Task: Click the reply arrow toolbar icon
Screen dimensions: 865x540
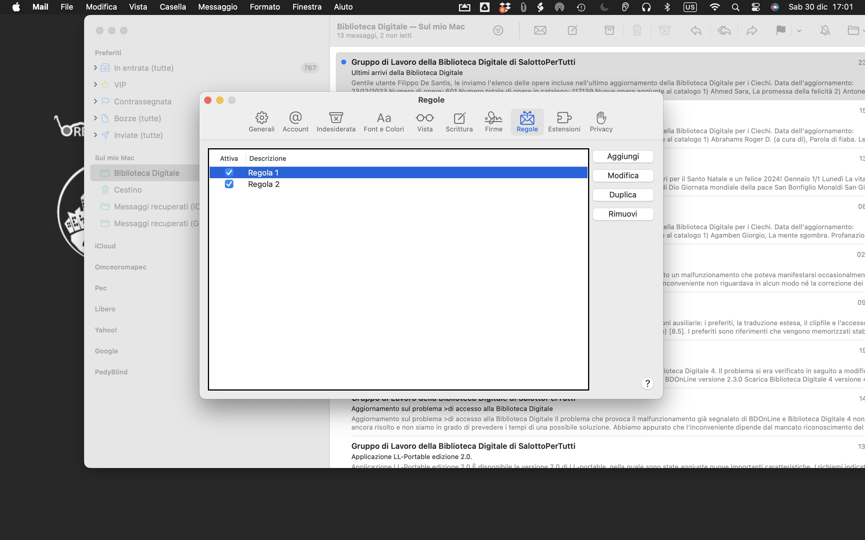Action: (x=696, y=31)
